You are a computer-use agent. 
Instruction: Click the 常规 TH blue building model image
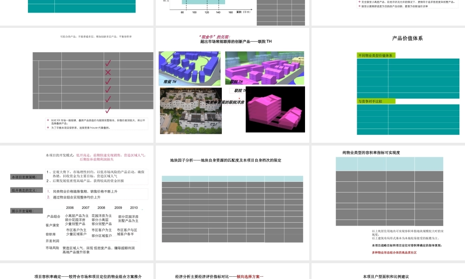pos(190,68)
